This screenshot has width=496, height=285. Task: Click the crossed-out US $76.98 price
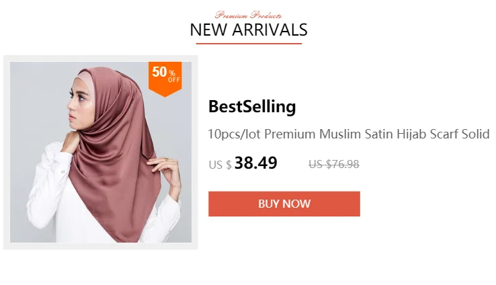pyautogui.click(x=334, y=164)
